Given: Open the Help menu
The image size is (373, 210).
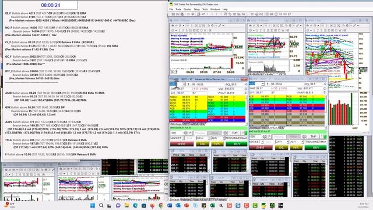Looking at the screenshot, I should pyautogui.click(x=225, y=9).
